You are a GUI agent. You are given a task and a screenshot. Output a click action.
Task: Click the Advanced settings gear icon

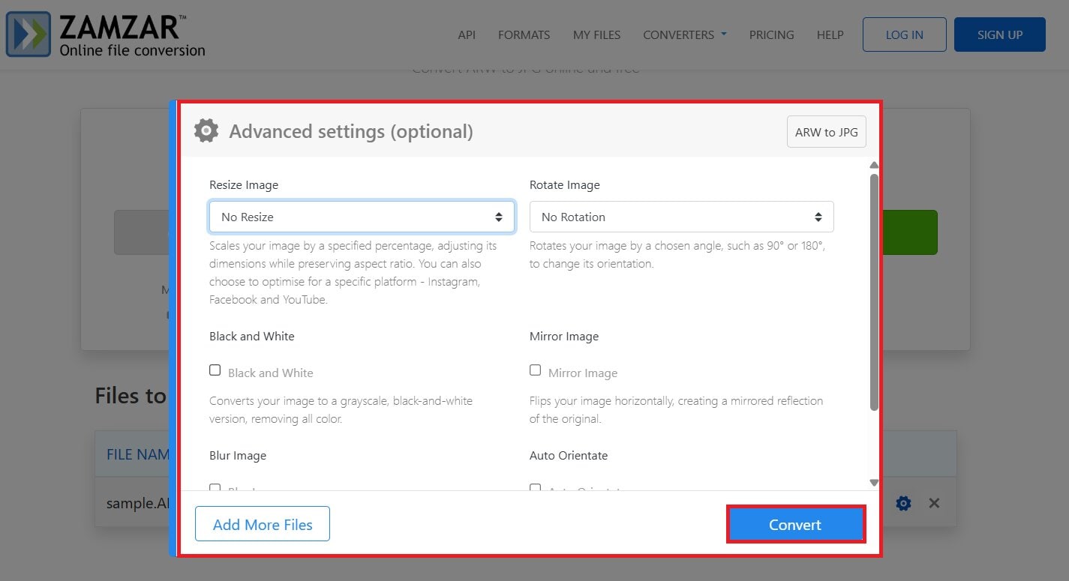click(206, 131)
